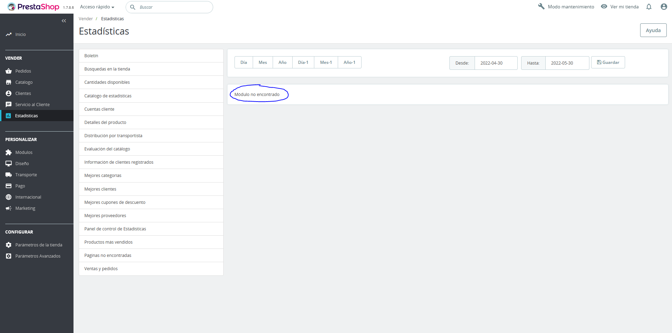
Task: Open notifications bell
Action: click(649, 7)
